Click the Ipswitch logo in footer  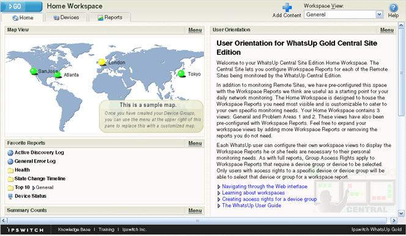point(25,230)
